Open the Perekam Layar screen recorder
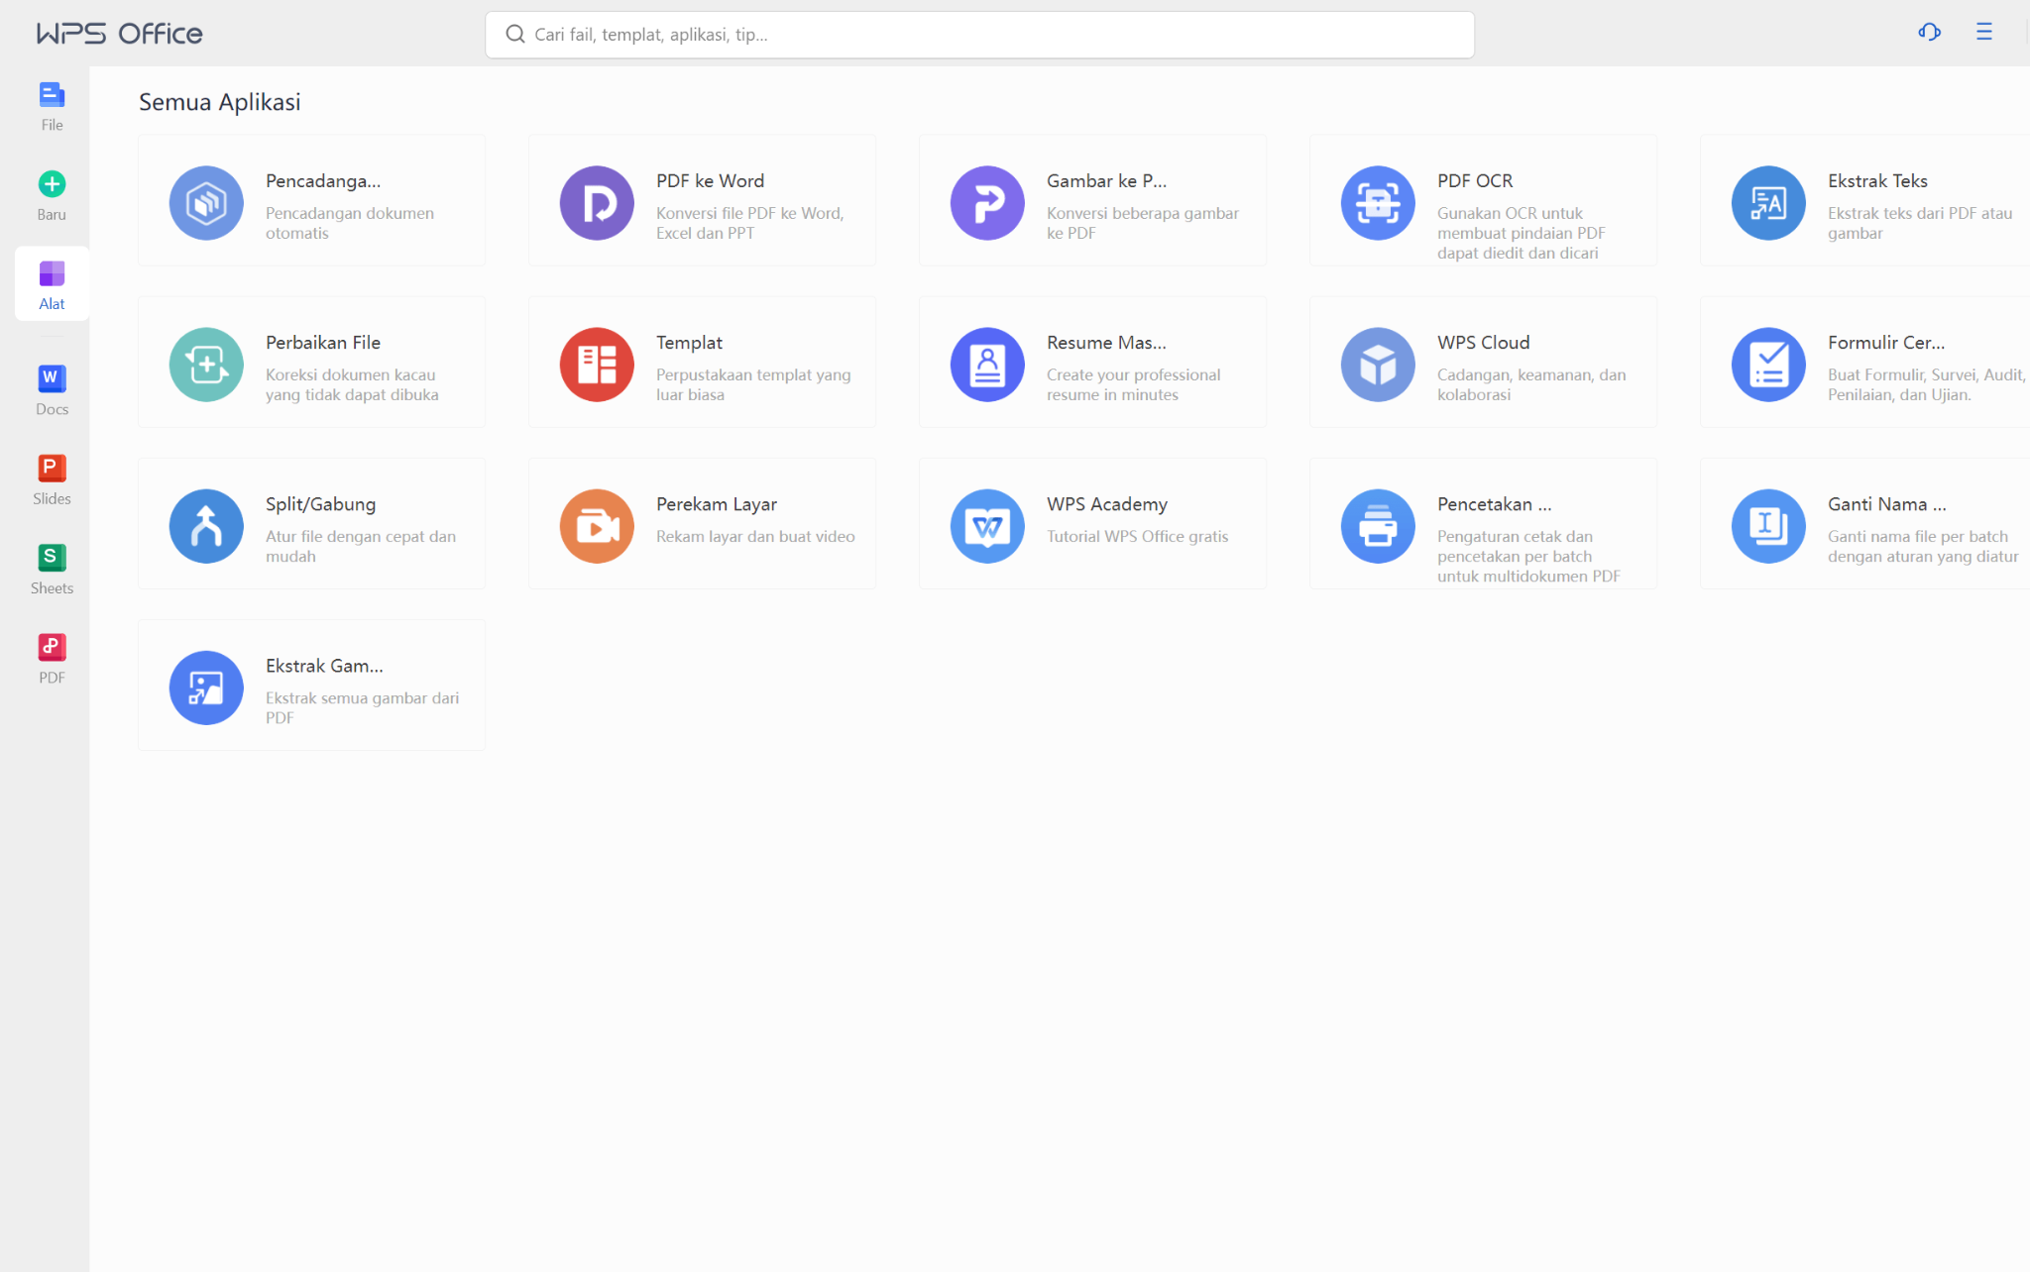Screen dimensions: 2030x1272 [x=701, y=523]
